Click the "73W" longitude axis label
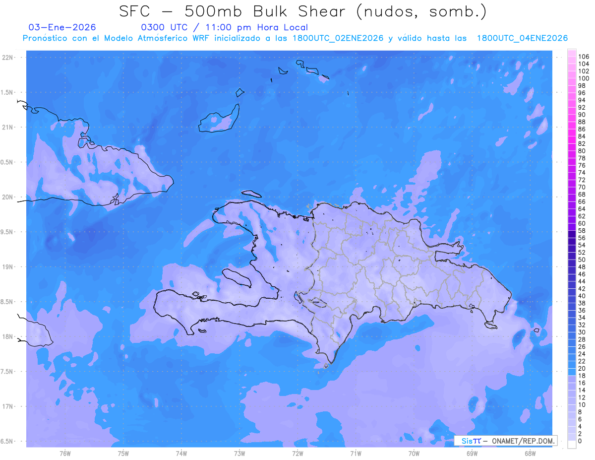Viewport: 595px width, 460px height. click(239, 453)
